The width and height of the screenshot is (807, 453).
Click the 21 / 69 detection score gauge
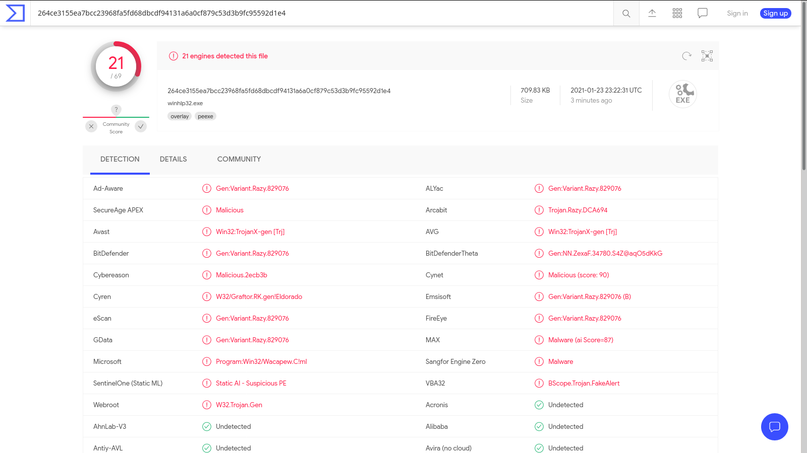116,66
